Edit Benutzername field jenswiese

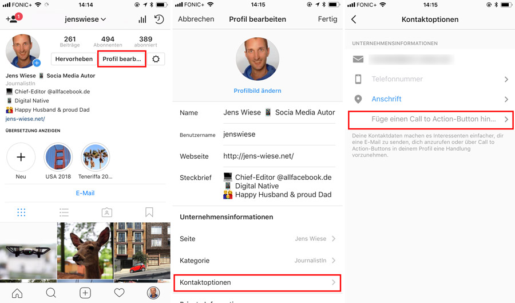click(279, 135)
